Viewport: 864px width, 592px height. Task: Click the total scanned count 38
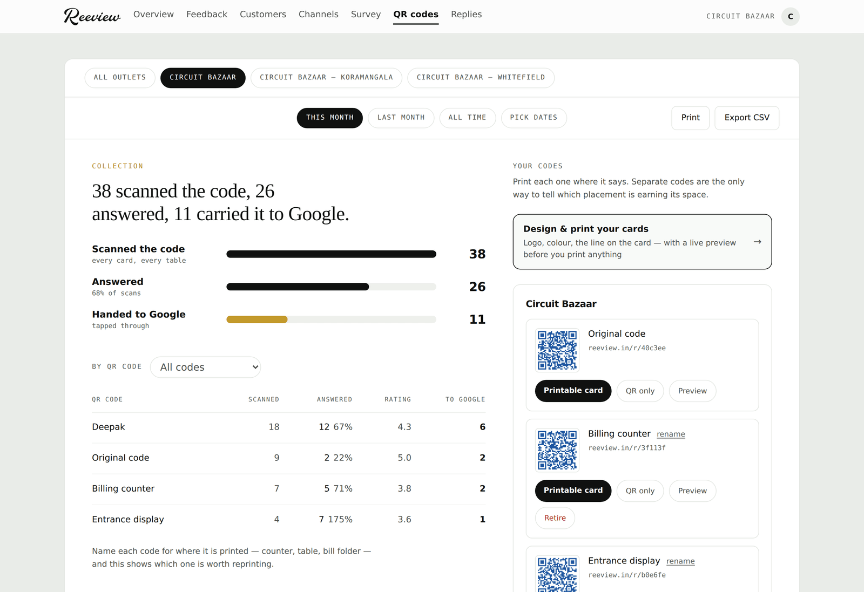(477, 254)
